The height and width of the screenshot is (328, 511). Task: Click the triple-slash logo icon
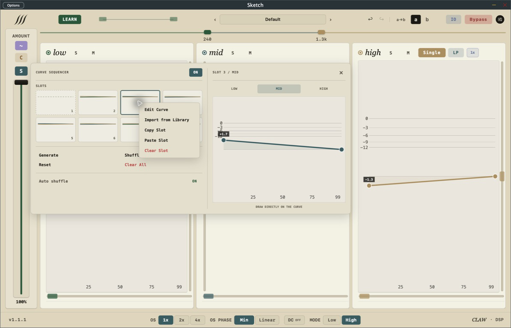(x=20, y=20)
